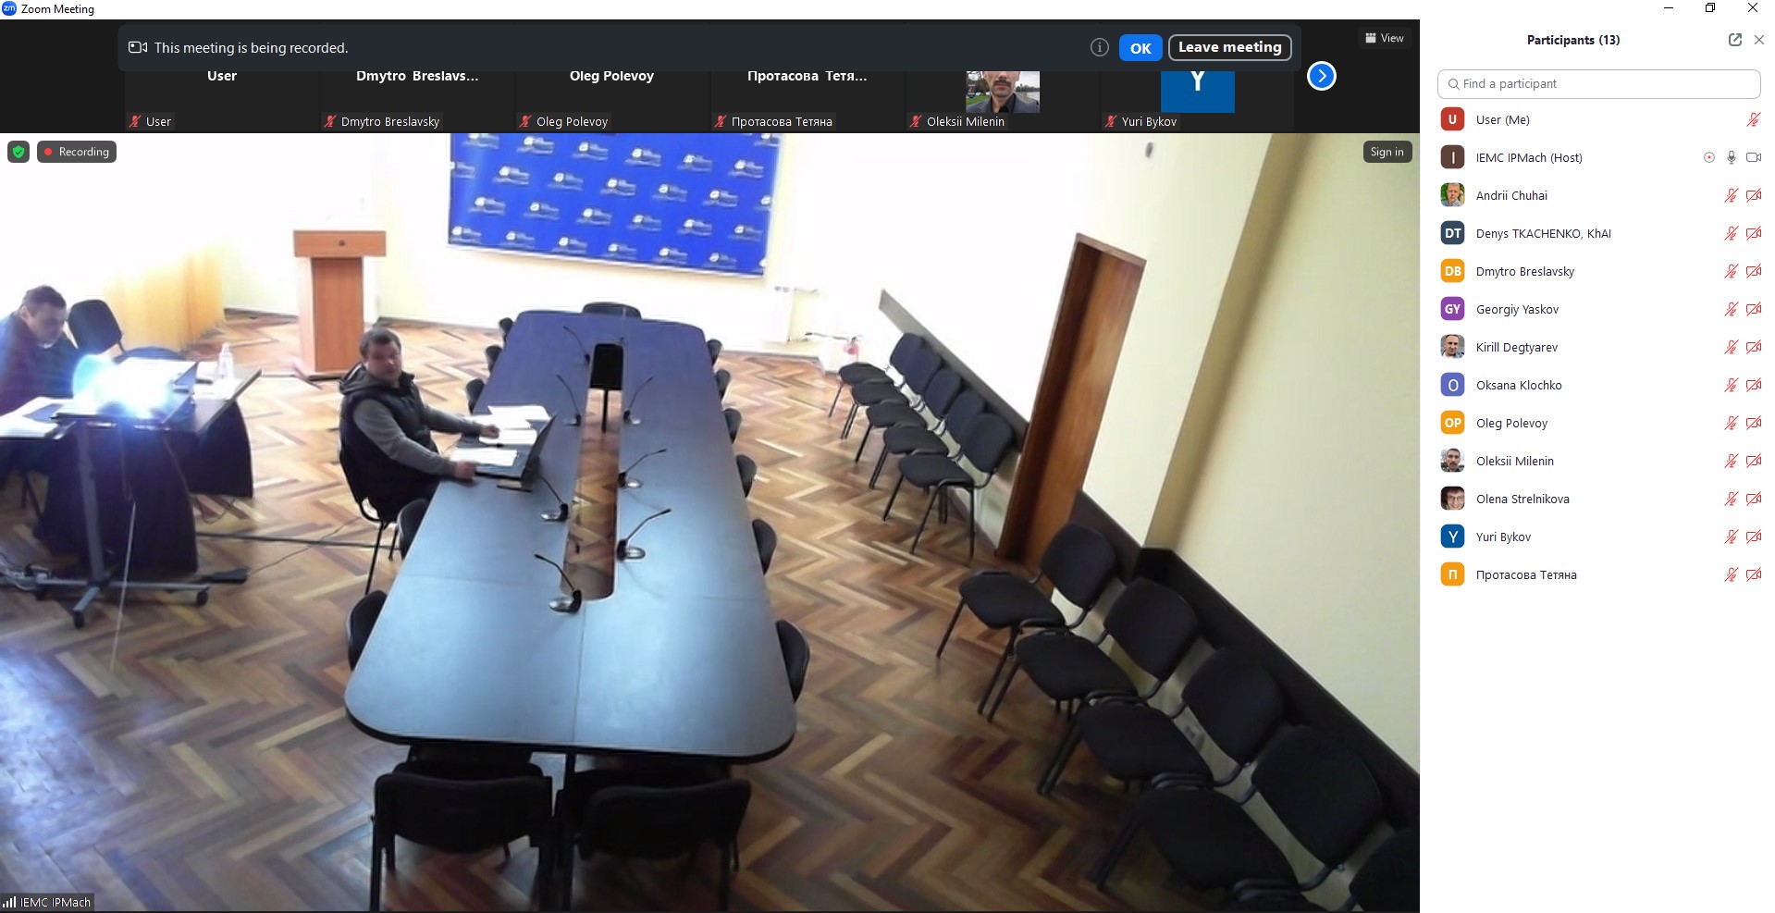Viewport: 1775px width, 913px height.
Task: Toggle my muted microphone in participant list
Action: click(x=1753, y=119)
